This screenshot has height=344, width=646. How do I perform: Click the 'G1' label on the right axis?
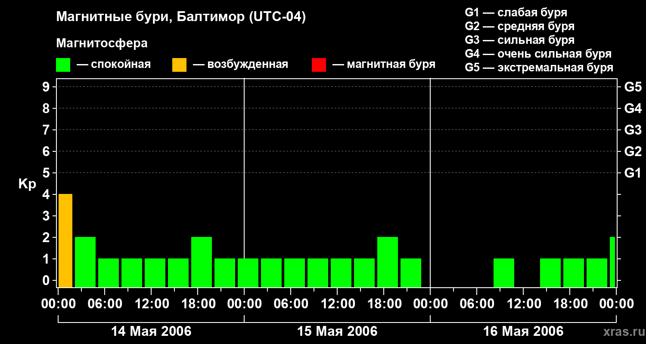(x=633, y=173)
